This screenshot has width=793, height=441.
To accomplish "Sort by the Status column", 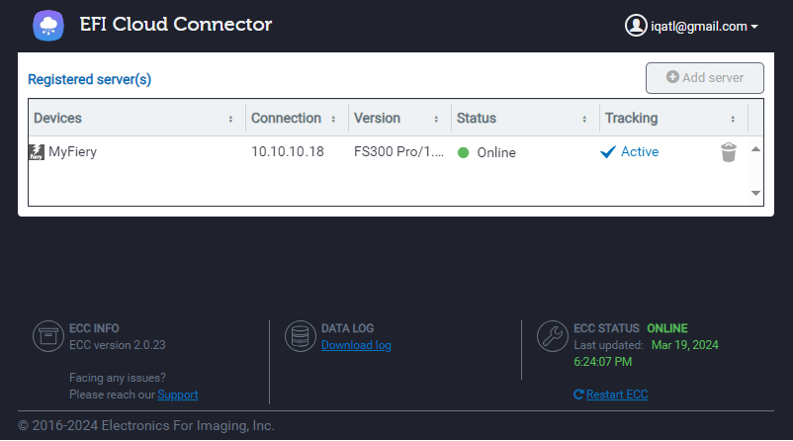I will click(584, 120).
